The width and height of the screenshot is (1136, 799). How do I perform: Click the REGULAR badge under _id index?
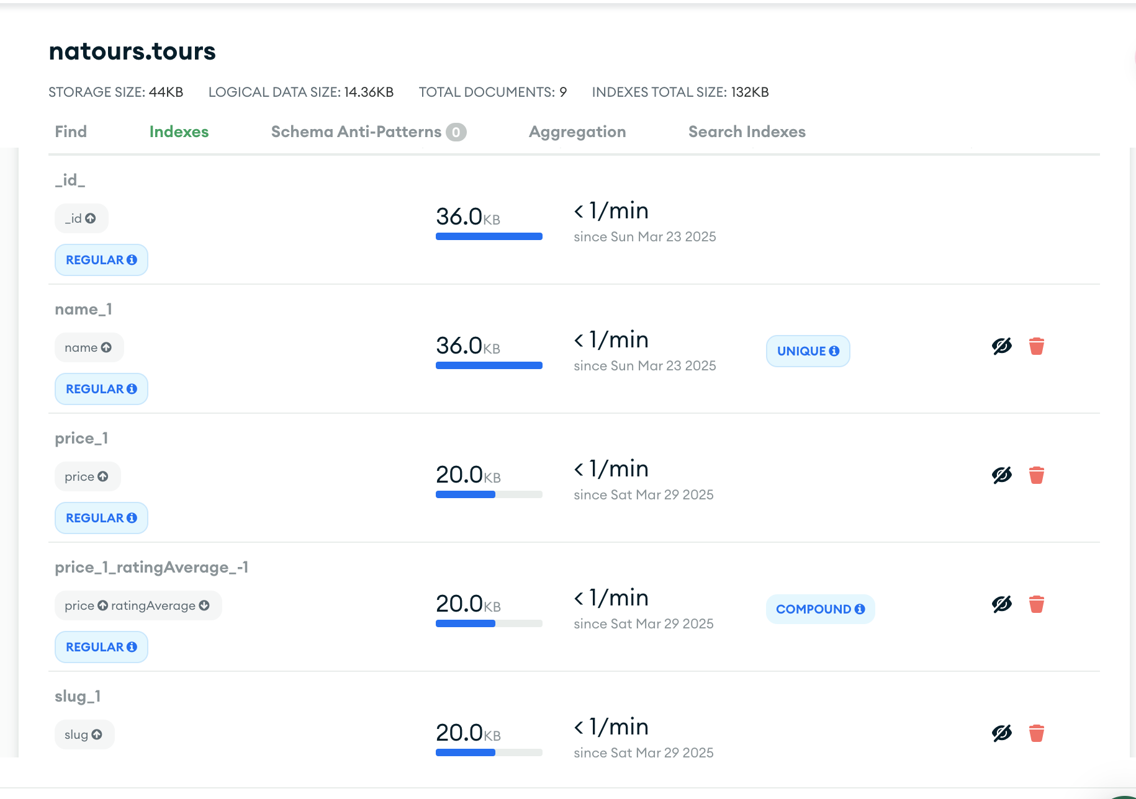[x=101, y=260]
